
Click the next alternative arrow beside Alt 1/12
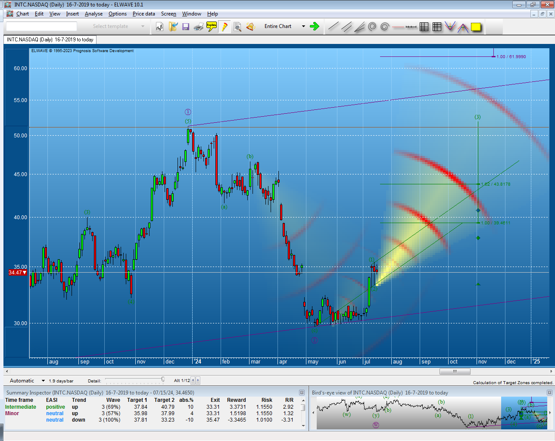tap(198, 380)
